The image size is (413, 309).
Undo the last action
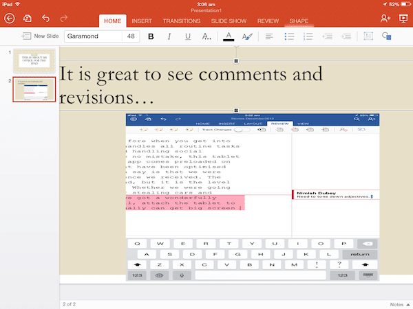[x=46, y=19]
